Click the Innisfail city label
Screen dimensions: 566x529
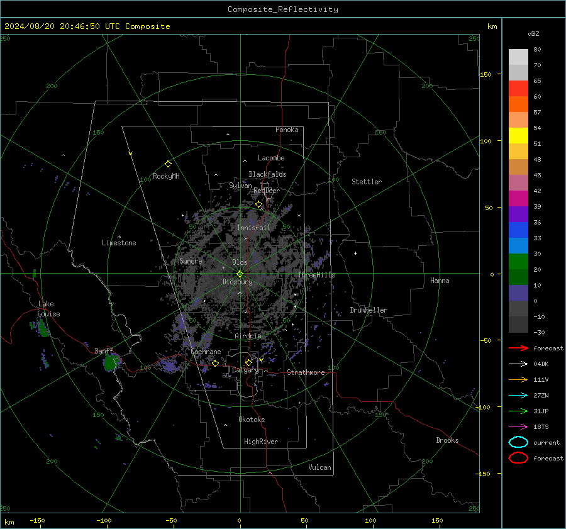[253, 228]
